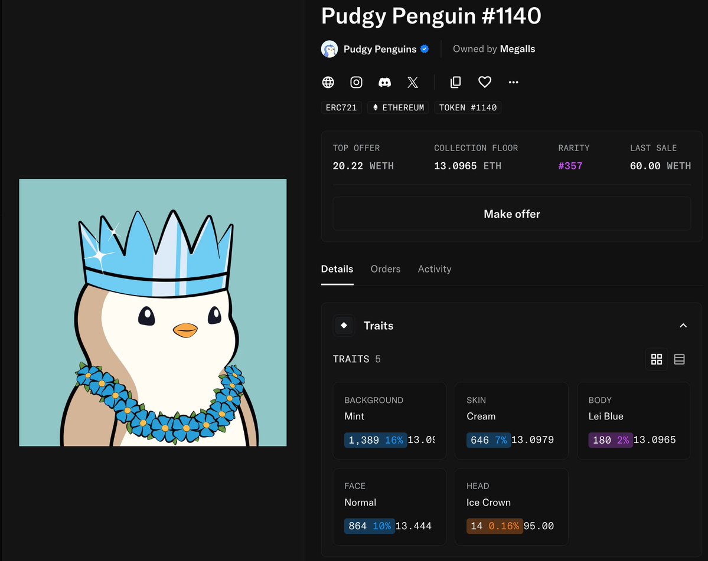Click the Make offer button
This screenshot has width=708, height=561.
(511, 214)
